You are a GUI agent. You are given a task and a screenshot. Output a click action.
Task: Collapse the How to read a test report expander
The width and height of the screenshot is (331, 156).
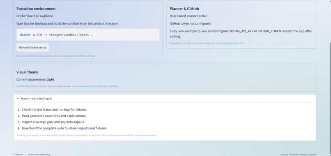click(x=165, y=99)
